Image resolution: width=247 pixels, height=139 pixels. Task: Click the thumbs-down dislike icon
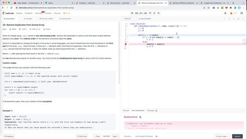pos(20,29)
